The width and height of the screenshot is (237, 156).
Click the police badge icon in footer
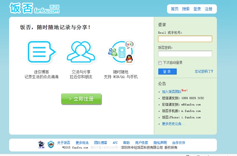(x=41, y=145)
